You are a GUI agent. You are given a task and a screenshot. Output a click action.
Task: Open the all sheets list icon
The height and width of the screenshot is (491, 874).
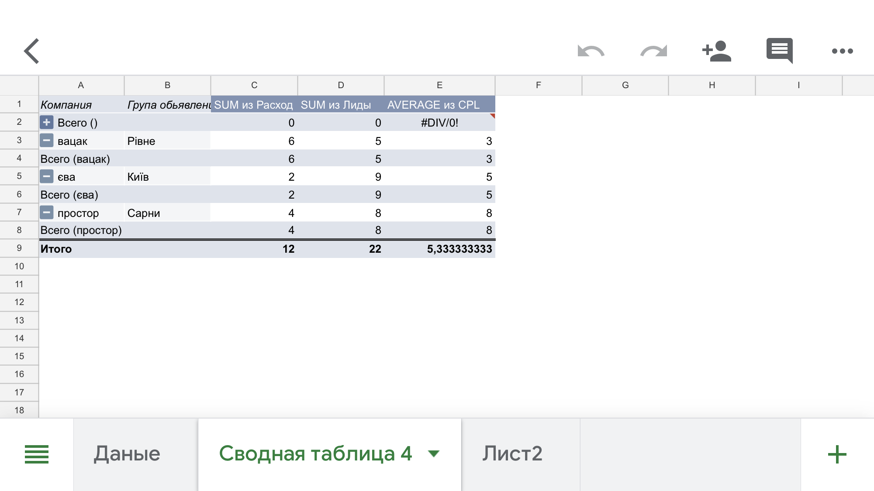(x=37, y=454)
